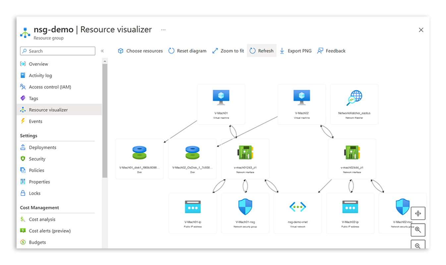The height and width of the screenshot is (265, 446).
Task: Collapse the sidebar using the double chevron
Action: click(x=102, y=51)
